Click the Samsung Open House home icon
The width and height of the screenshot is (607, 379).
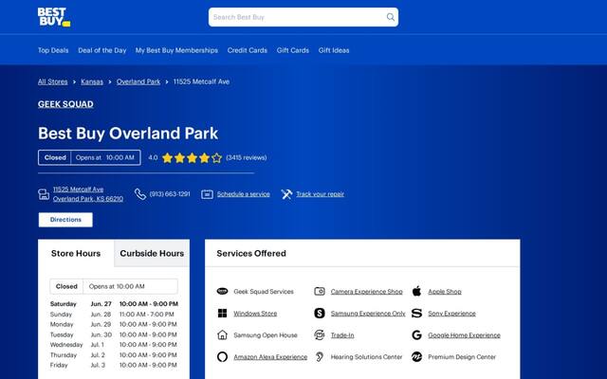pyautogui.click(x=222, y=334)
